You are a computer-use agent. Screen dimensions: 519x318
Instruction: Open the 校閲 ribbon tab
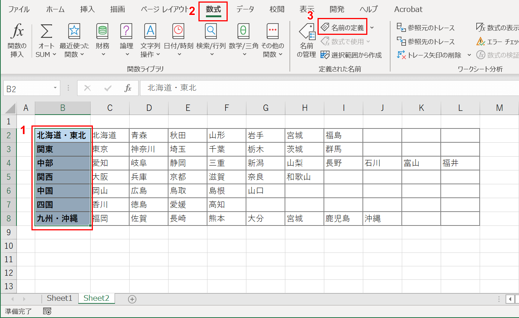[x=277, y=9]
